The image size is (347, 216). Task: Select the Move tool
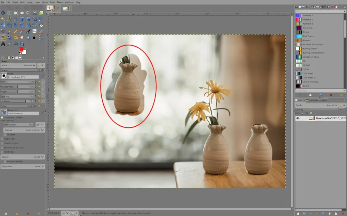click(x=3, y=13)
